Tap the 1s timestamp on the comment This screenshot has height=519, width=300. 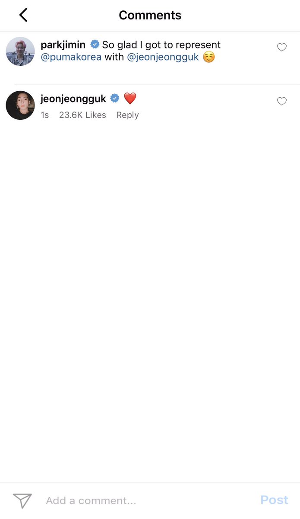point(44,115)
